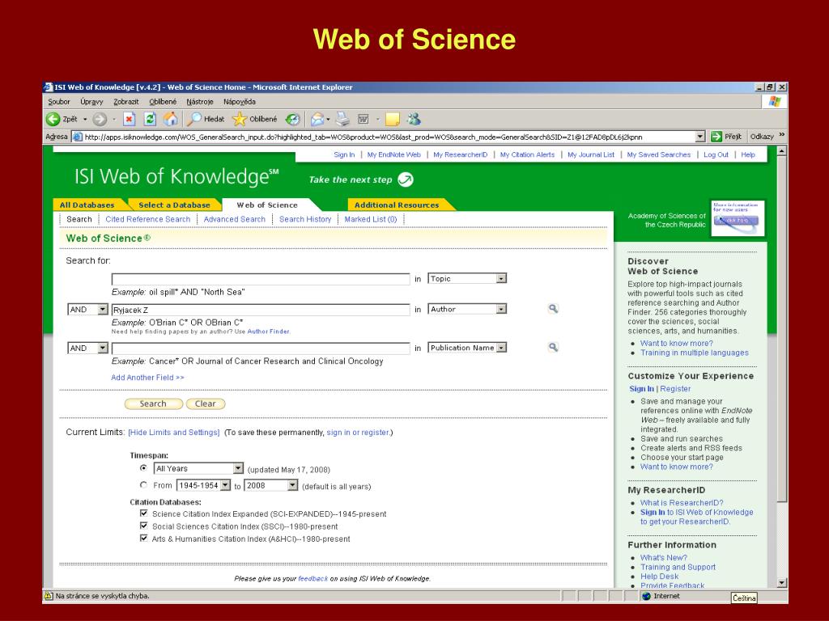Click the browser Forward arrow icon
This screenshot has width=829, height=621.
click(100, 120)
